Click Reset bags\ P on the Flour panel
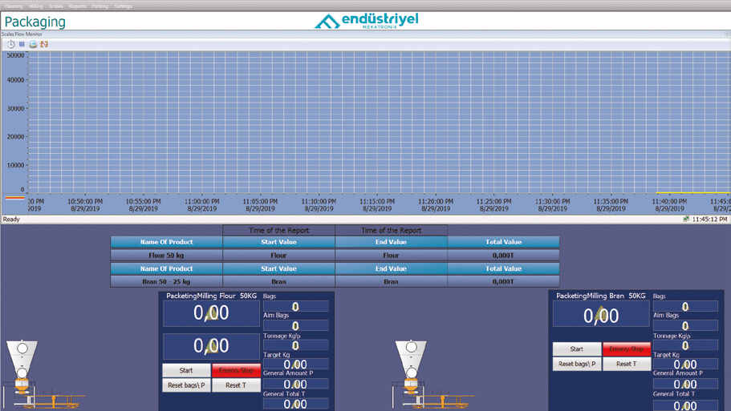Viewport: 731px width, 411px height. click(186, 385)
